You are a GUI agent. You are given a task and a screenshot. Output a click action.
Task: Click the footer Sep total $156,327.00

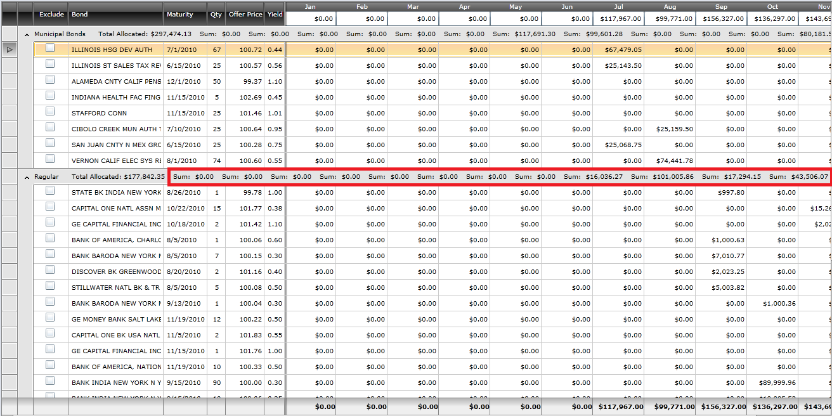[x=724, y=407]
